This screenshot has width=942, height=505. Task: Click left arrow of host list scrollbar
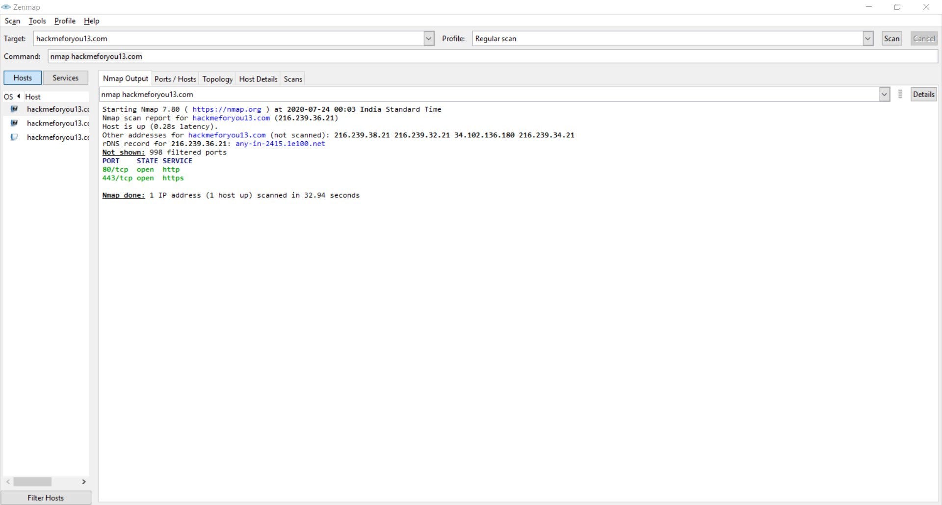[8, 481]
